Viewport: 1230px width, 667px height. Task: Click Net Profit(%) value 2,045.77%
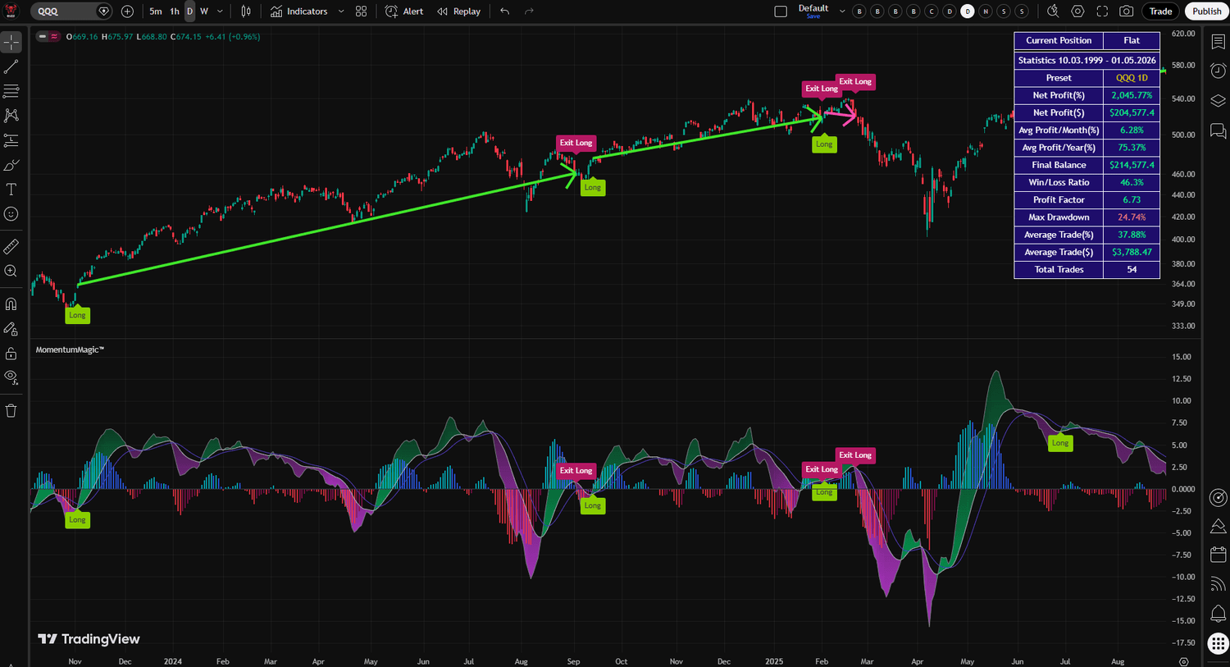click(x=1132, y=95)
